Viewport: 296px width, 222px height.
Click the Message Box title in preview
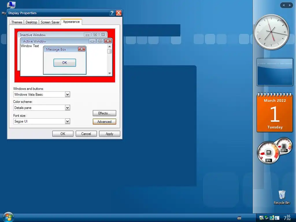(56, 49)
